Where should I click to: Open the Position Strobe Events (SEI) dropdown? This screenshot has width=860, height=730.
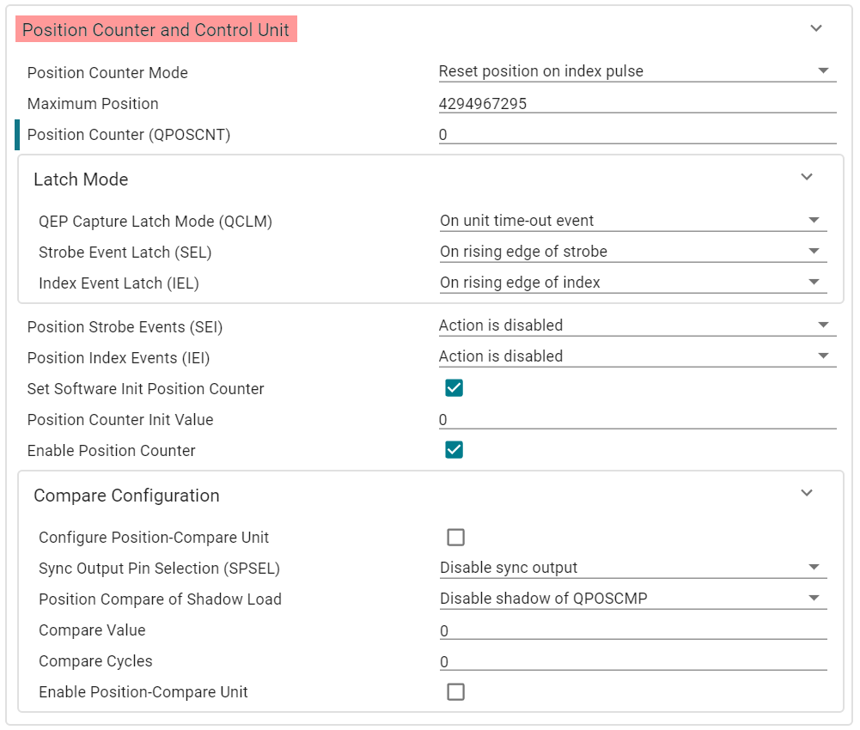pos(637,325)
